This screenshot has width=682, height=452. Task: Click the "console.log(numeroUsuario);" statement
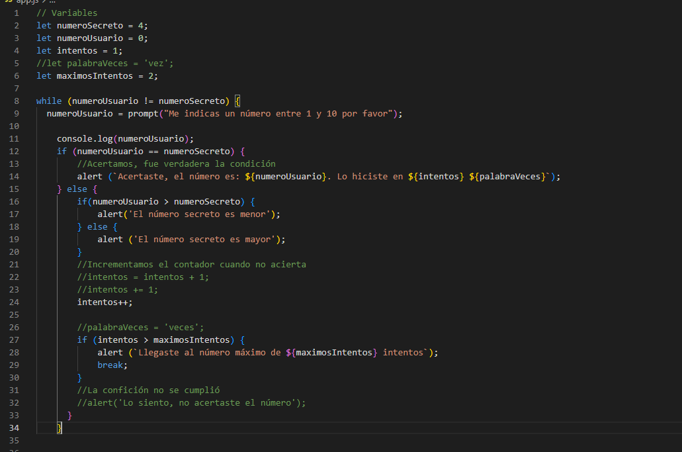pos(125,139)
